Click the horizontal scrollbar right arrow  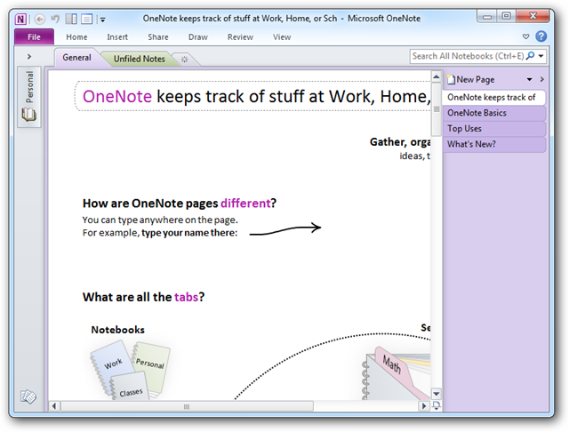423,406
